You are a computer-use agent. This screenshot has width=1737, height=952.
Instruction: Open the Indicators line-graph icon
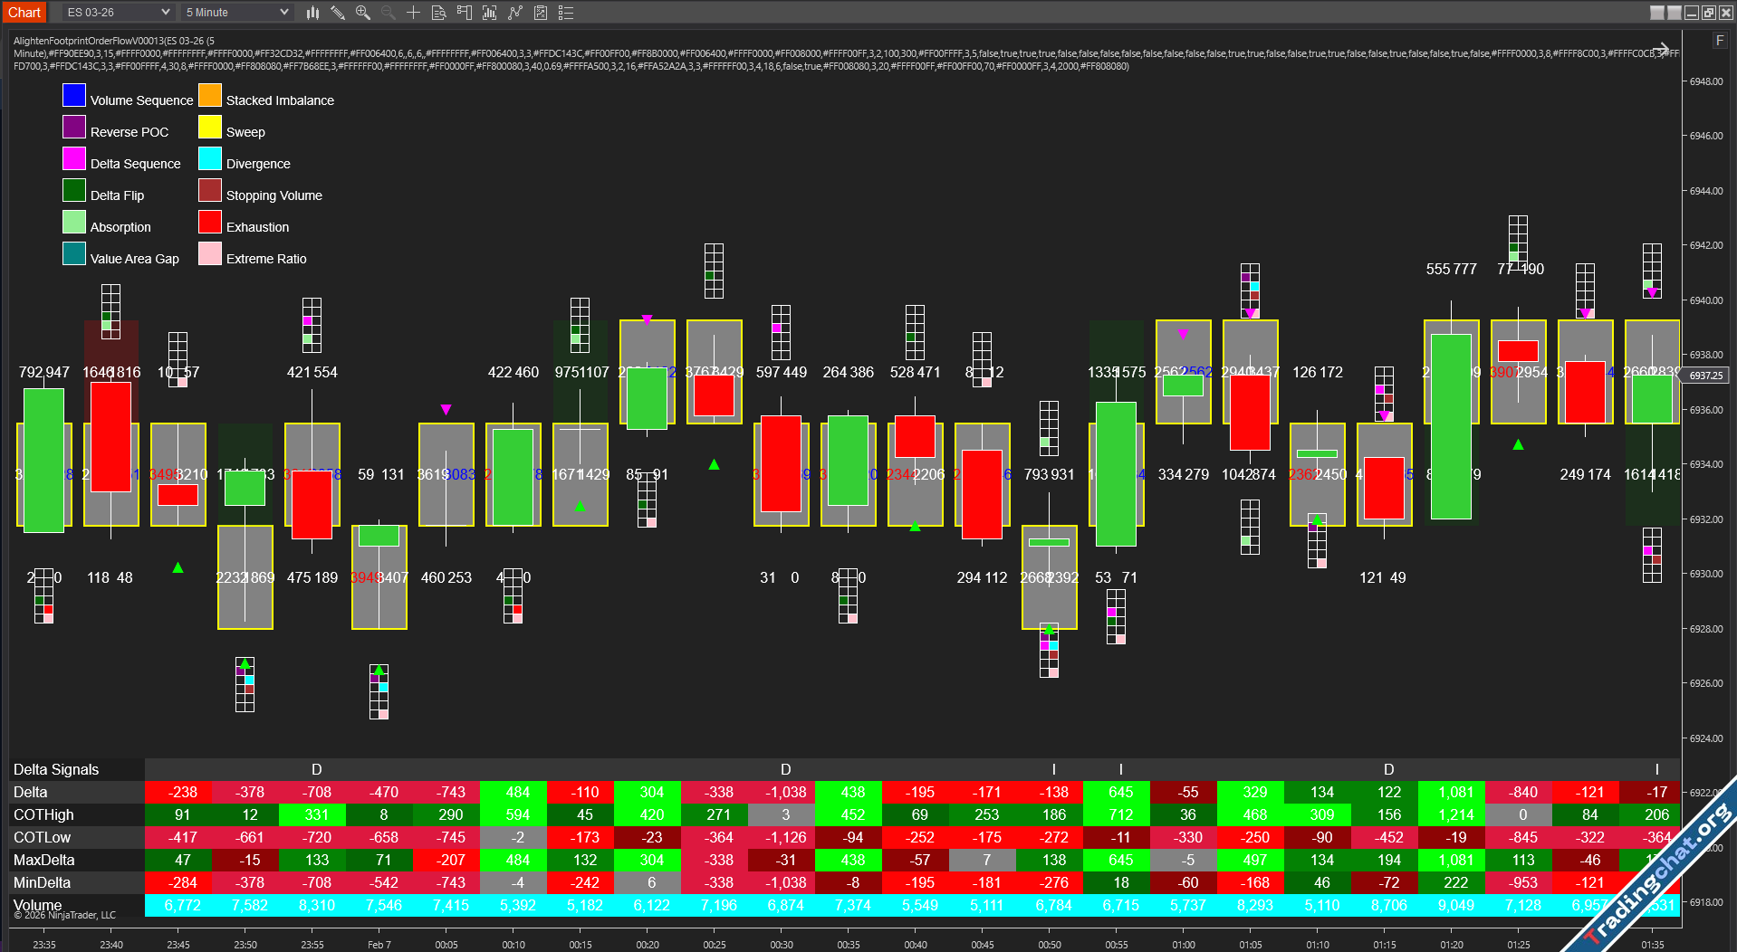pyautogui.click(x=515, y=13)
